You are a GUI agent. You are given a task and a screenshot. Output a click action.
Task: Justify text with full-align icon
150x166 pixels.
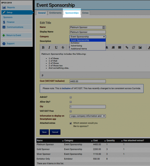tap(120, 47)
